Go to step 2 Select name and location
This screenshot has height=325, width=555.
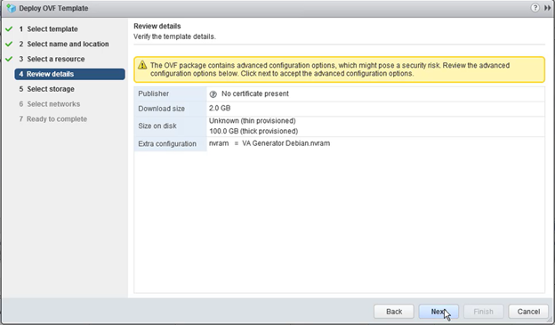pyautogui.click(x=64, y=44)
